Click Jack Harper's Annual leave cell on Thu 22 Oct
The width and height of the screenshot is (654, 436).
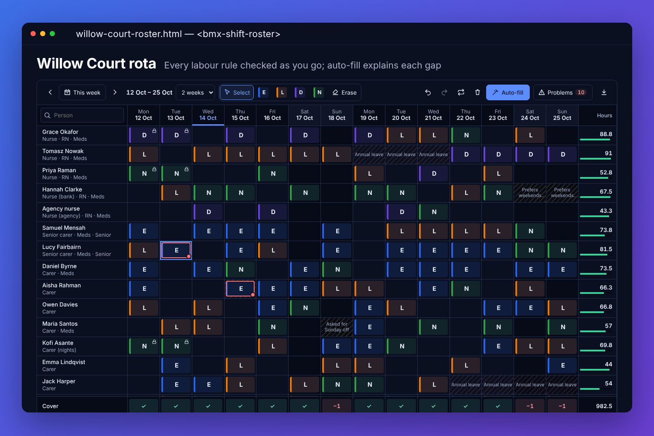click(466, 385)
